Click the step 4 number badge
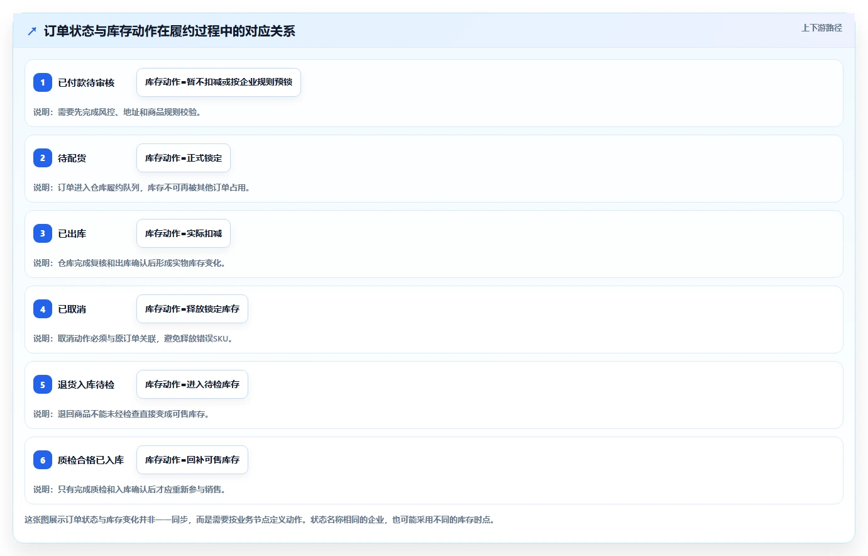This screenshot has width=868, height=556. (x=43, y=309)
